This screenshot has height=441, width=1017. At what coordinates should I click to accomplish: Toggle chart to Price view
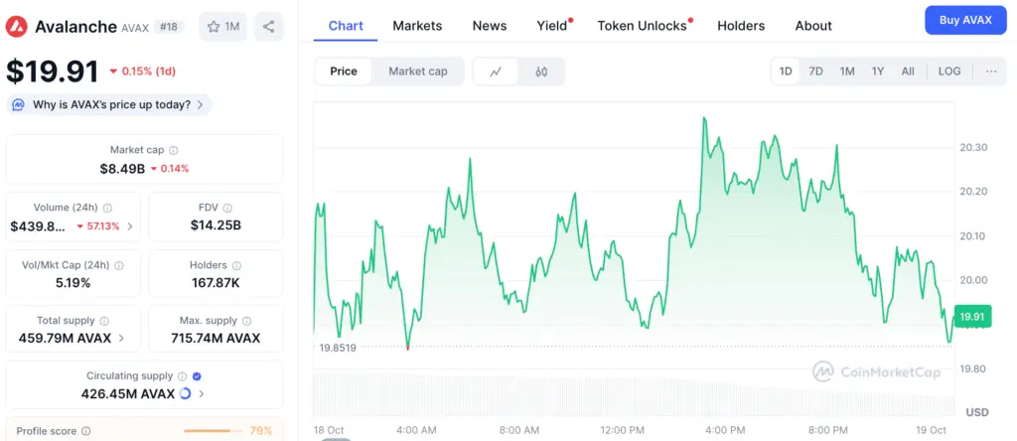pos(344,72)
